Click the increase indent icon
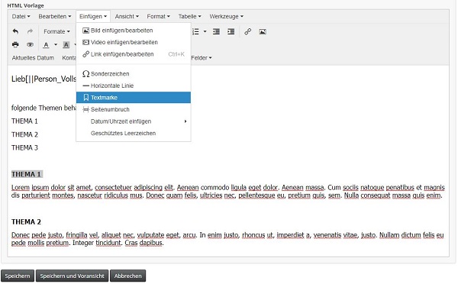This screenshot has width=458, height=284. pyautogui.click(x=231, y=31)
